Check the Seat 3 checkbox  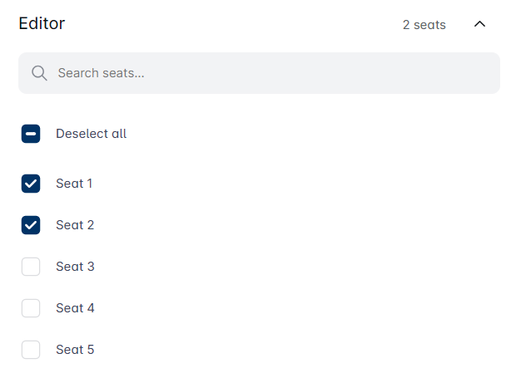(x=31, y=267)
